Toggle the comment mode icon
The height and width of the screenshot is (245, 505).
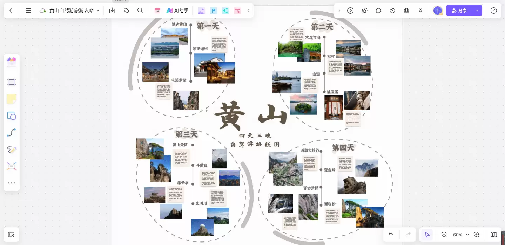point(378,10)
